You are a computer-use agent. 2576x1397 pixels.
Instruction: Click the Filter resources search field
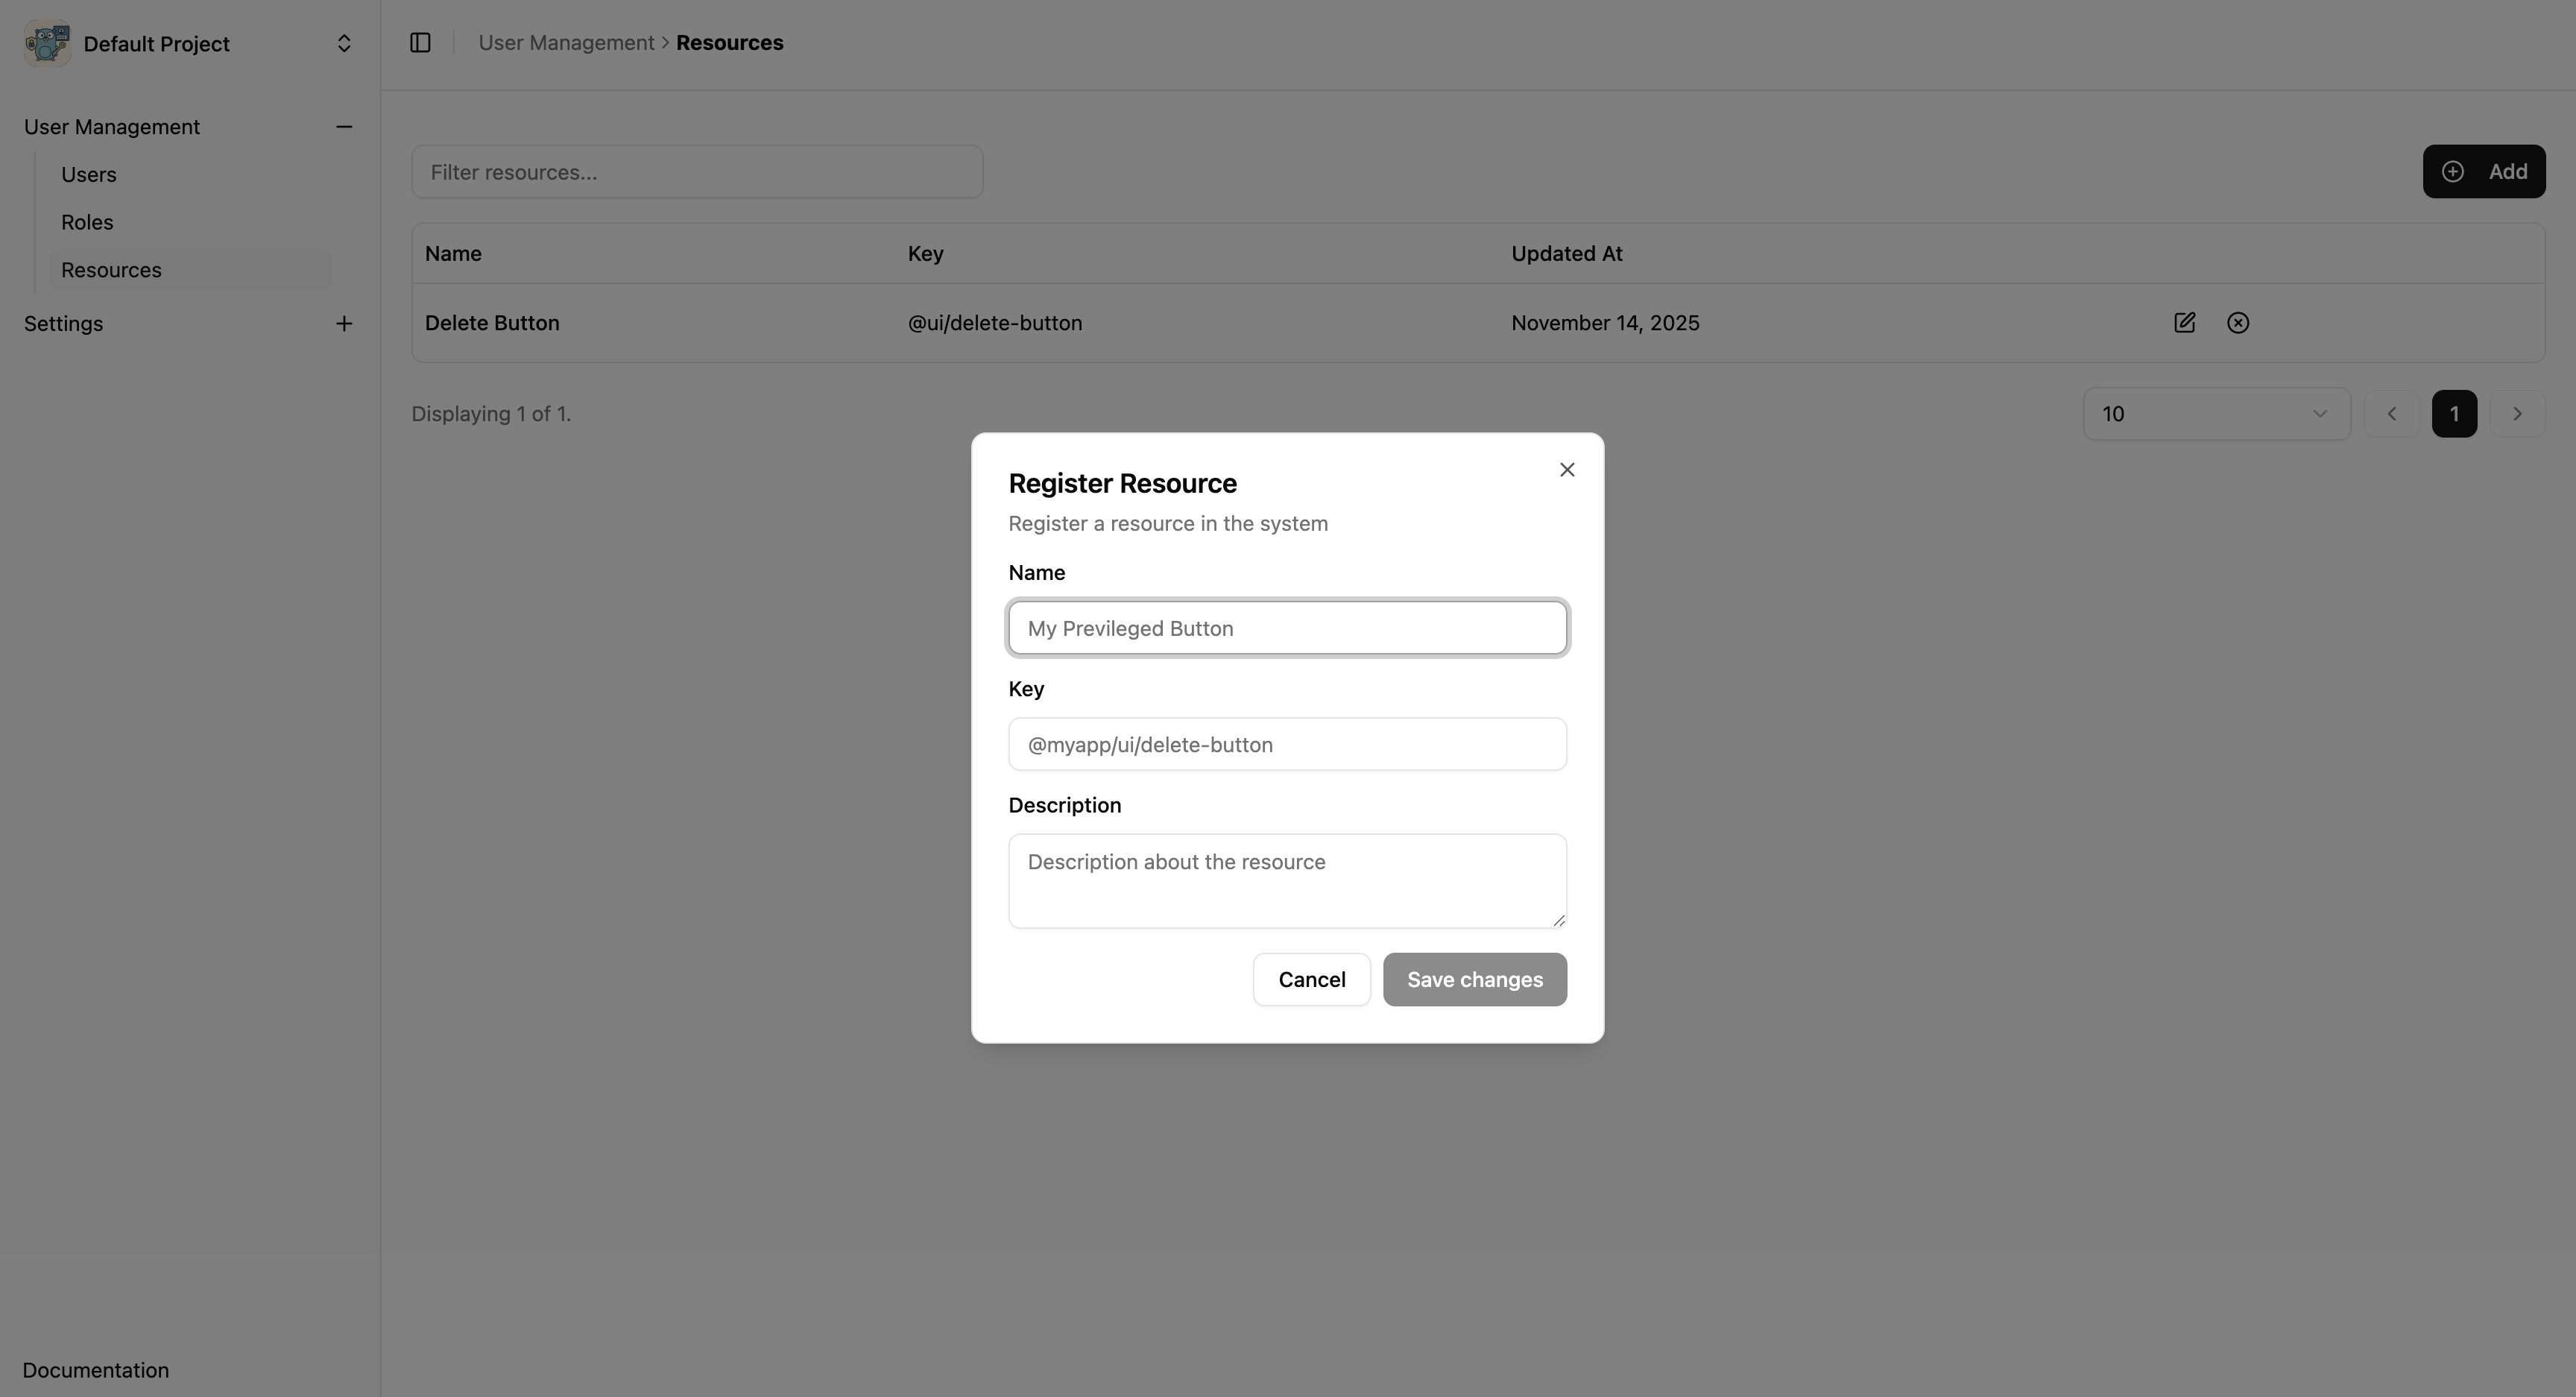click(697, 171)
